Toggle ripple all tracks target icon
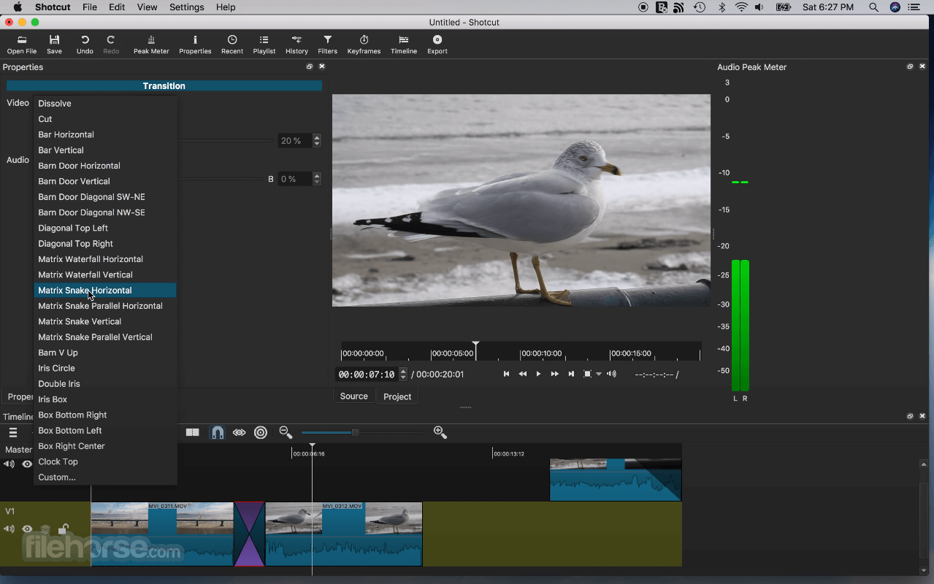934x584 pixels. point(261,432)
